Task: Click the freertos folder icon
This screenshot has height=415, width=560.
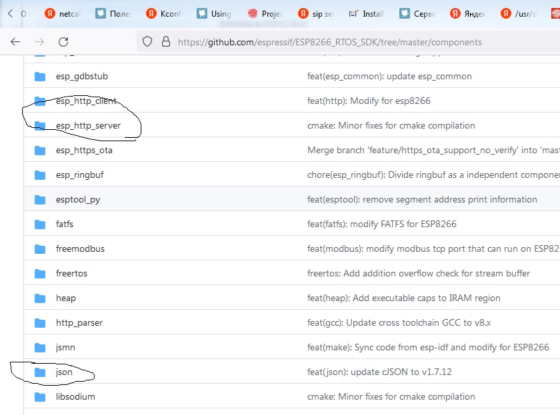Action: point(40,273)
